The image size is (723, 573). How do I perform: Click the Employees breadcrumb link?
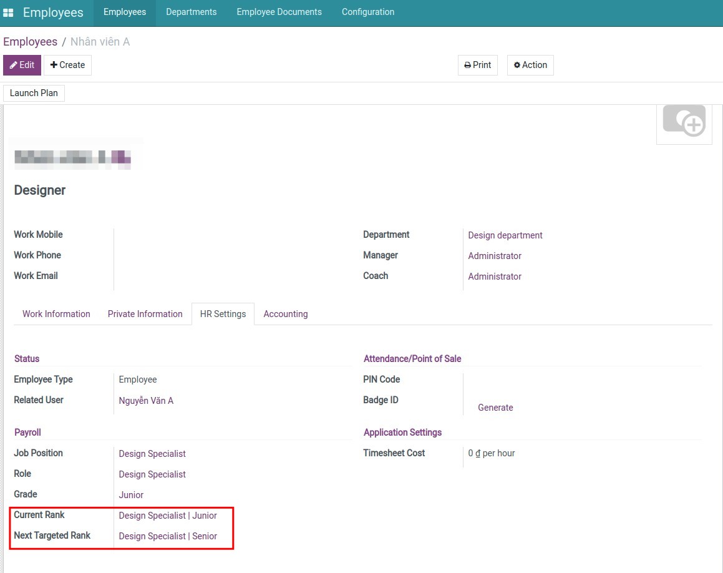coord(30,41)
